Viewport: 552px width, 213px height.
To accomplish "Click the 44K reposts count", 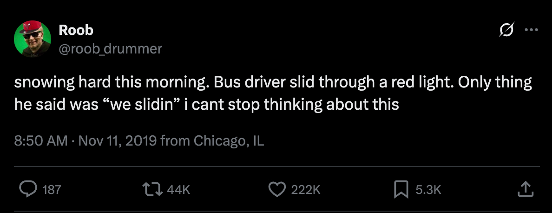I will (178, 189).
